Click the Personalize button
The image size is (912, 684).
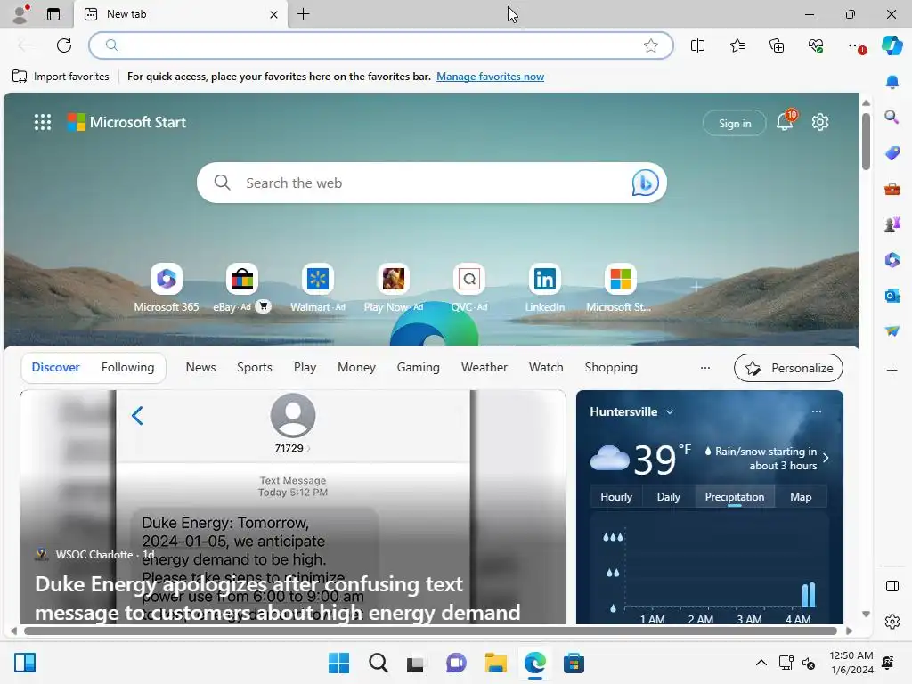tap(788, 368)
